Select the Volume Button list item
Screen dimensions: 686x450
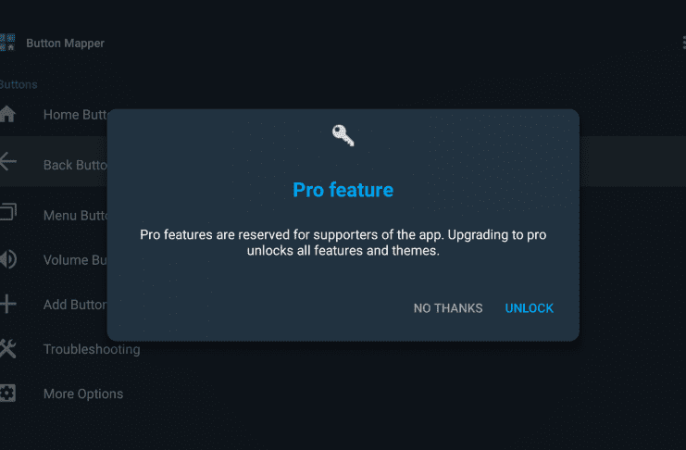[x=54, y=259]
